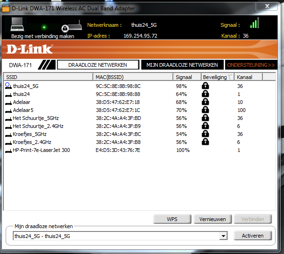Select the Het Schuurtje_5GHz network name
This screenshot has width=284, height=254.
(x=36, y=118)
